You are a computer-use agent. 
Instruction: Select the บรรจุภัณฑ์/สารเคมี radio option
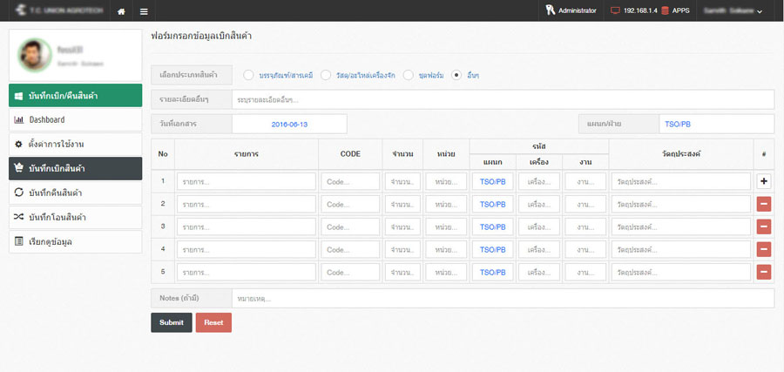pyautogui.click(x=249, y=75)
